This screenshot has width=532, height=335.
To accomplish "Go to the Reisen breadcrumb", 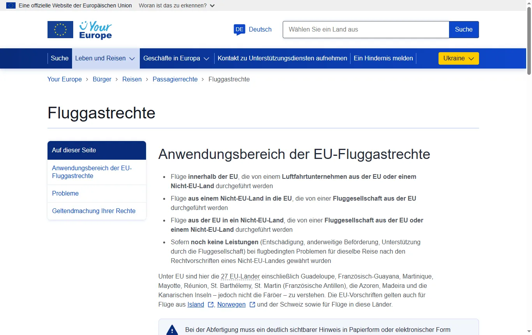I will pyautogui.click(x=132, y=79).
